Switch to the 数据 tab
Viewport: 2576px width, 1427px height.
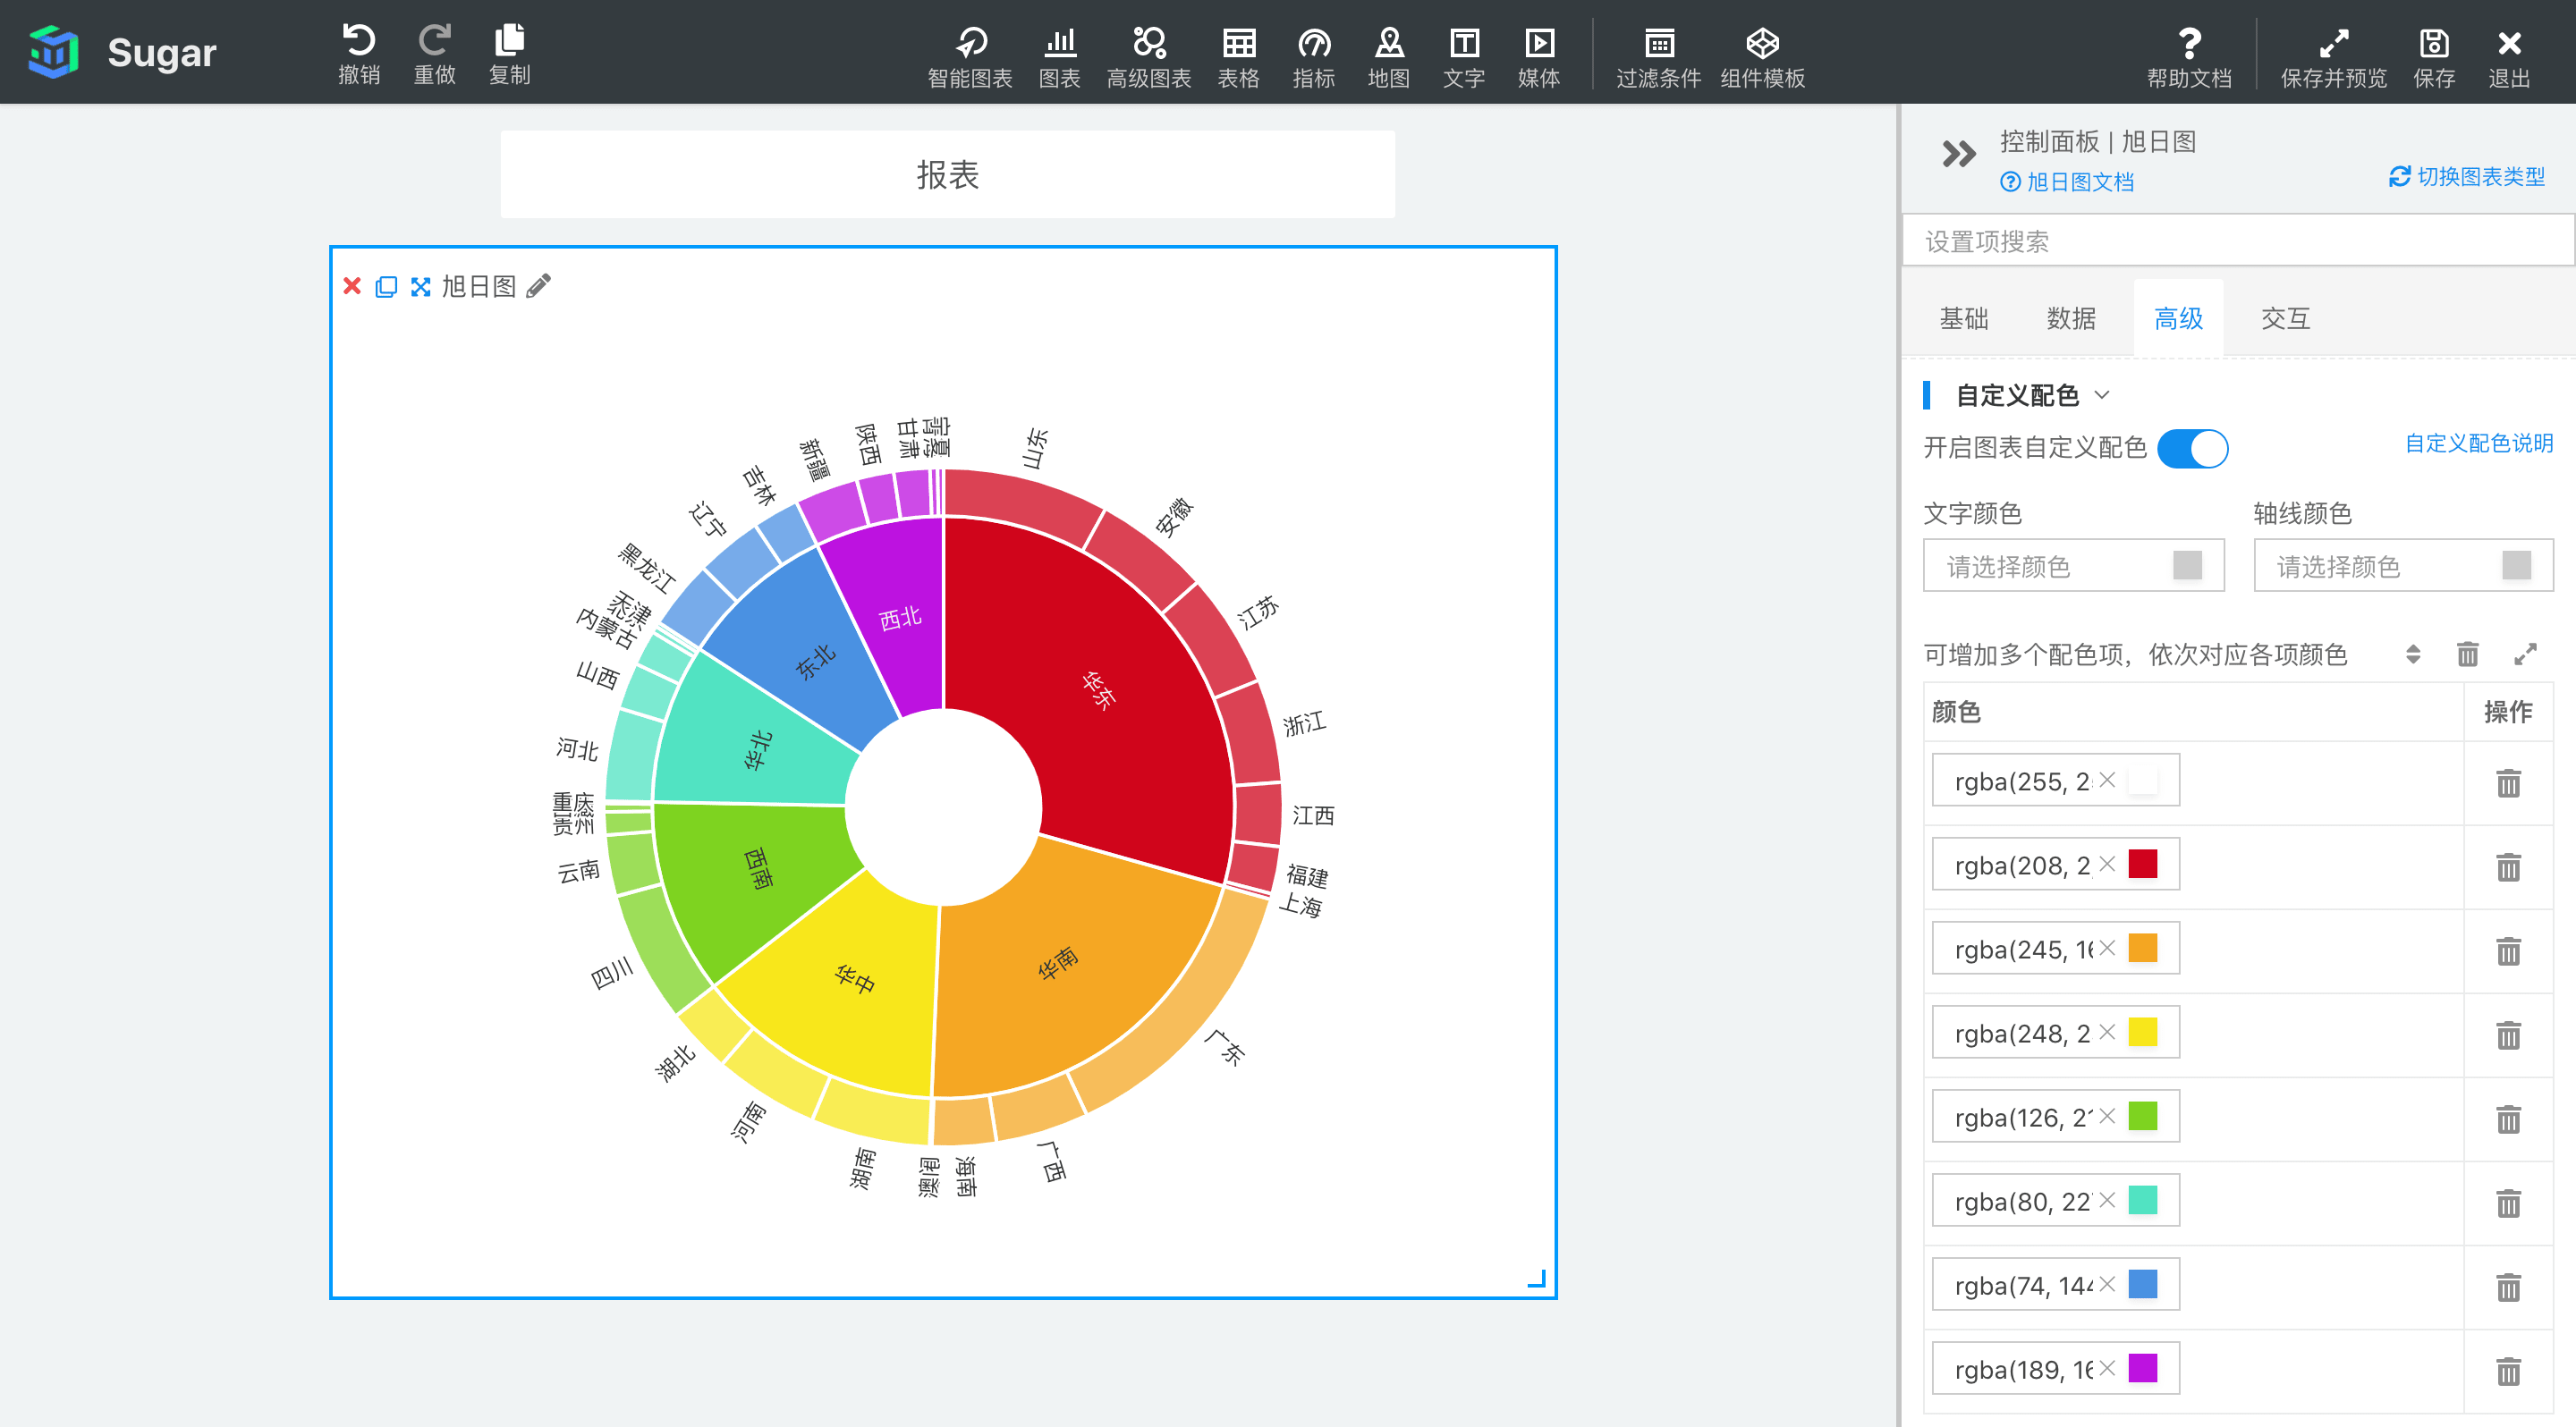click(x=2071, y=319)
